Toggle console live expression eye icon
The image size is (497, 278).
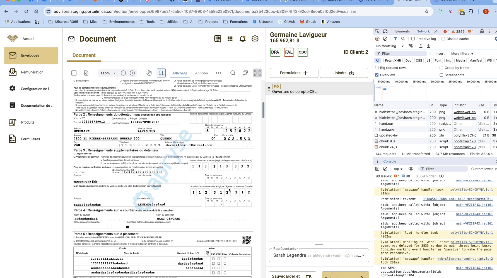pos(411,169)
